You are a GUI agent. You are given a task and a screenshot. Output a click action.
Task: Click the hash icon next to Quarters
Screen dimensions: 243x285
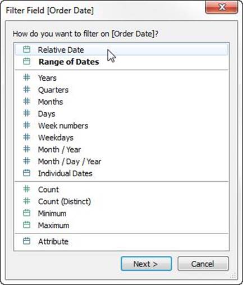point(26,89)
